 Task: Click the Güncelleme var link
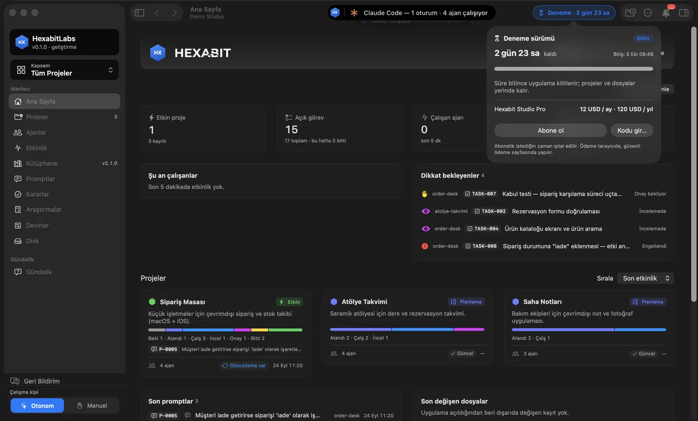coord(244,366)
